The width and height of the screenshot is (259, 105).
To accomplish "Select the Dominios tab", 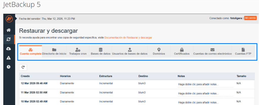I will [x=159, y=51].
